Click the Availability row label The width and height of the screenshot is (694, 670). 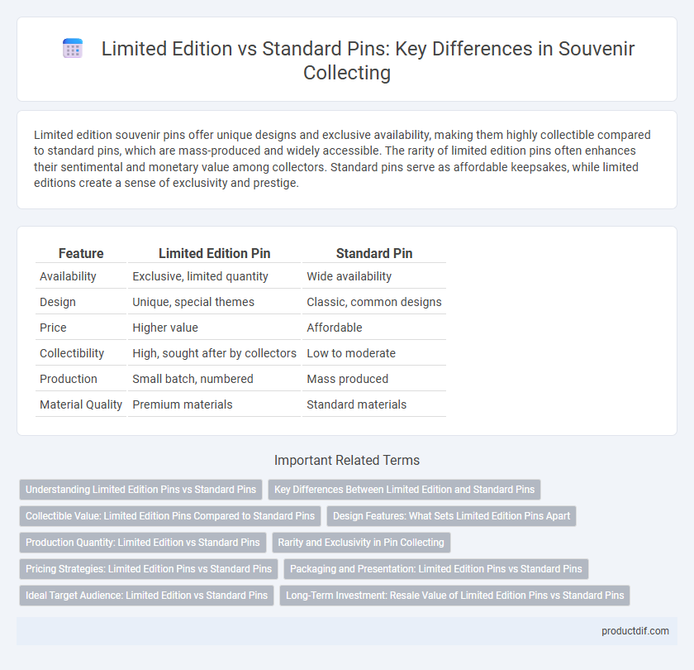(x=68, y=276)
